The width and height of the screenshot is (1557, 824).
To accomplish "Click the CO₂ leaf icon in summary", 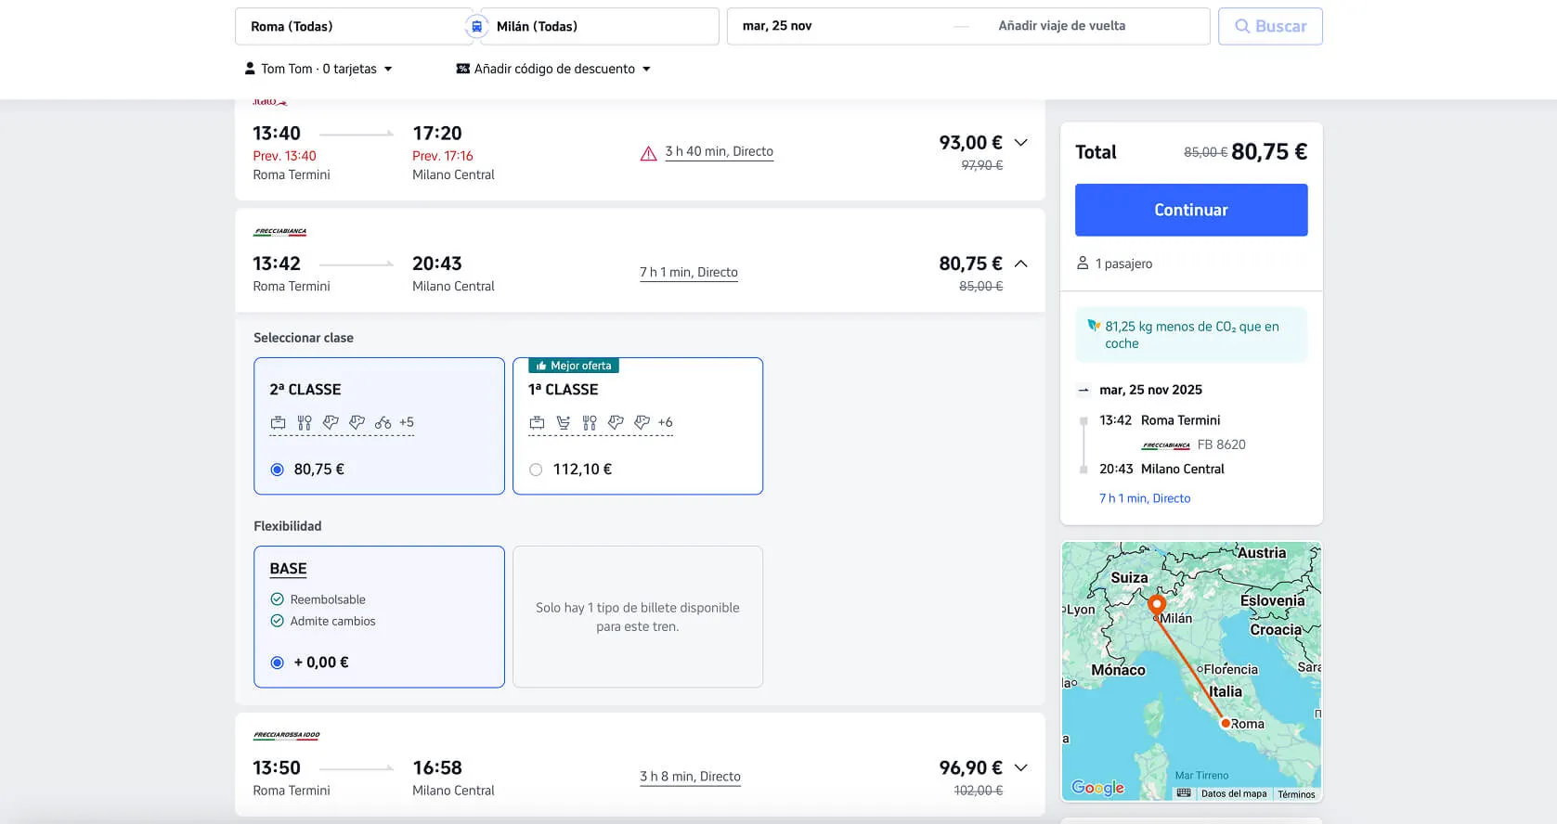I will click(x=1094, y=326).
